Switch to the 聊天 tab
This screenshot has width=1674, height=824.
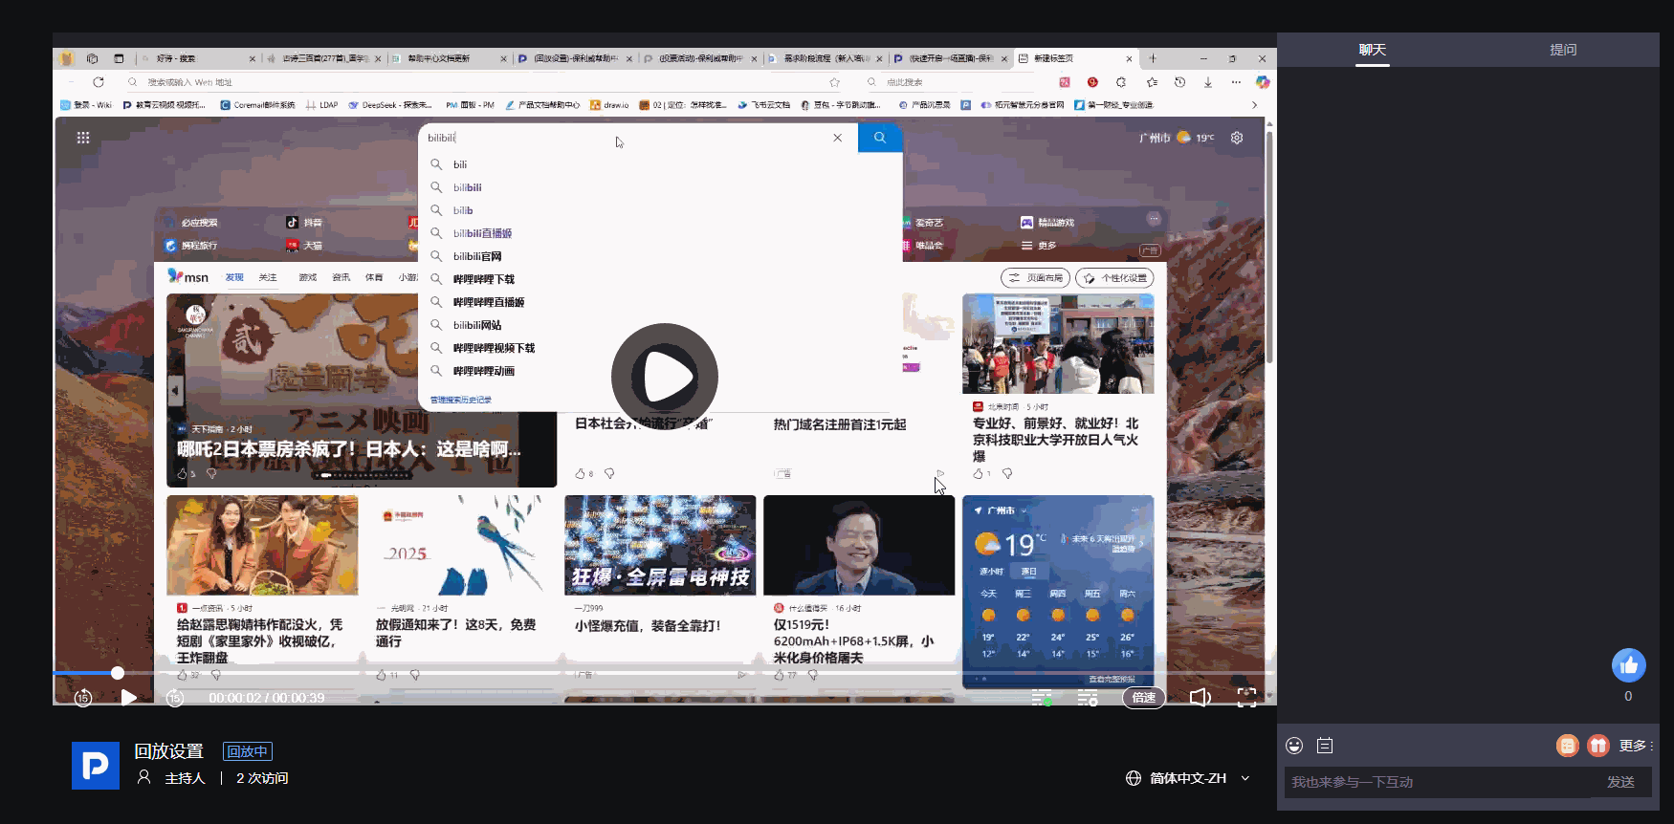pos(1373,50)
